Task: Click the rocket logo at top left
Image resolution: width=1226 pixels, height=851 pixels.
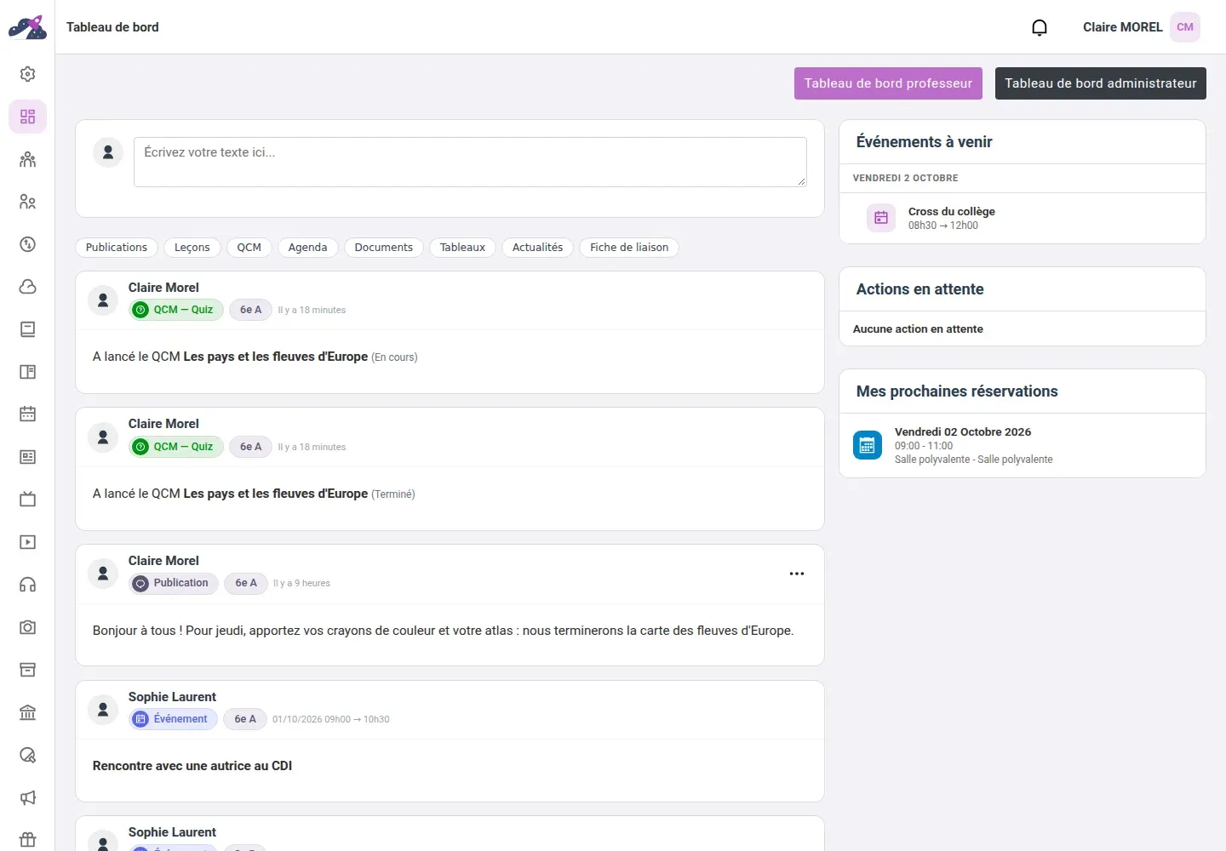Action: [x=27, y=27]
